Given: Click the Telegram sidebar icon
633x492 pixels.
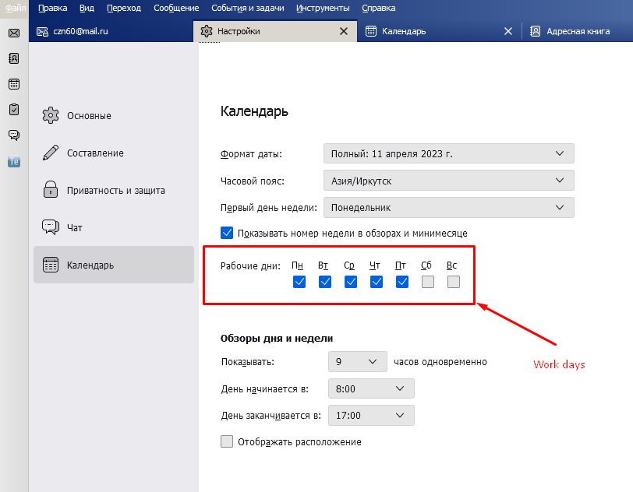Looking at the screenshot, I should tap(13, 162).
